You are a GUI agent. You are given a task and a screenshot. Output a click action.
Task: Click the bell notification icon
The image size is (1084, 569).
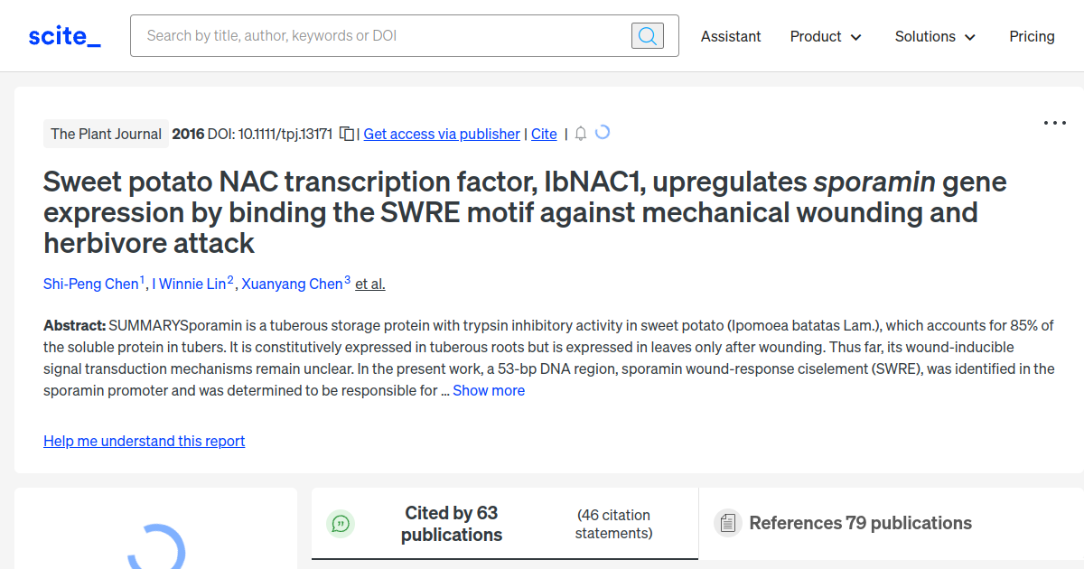(580, 133)
